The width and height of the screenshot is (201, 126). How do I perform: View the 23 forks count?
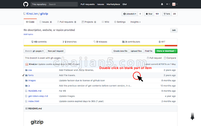[175, 14]
